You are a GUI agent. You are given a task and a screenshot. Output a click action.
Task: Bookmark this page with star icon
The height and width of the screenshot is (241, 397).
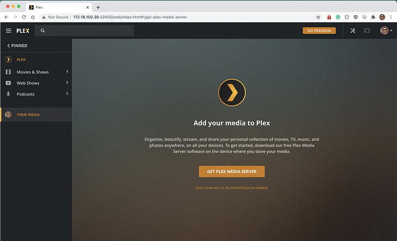(x=318, y=17)
